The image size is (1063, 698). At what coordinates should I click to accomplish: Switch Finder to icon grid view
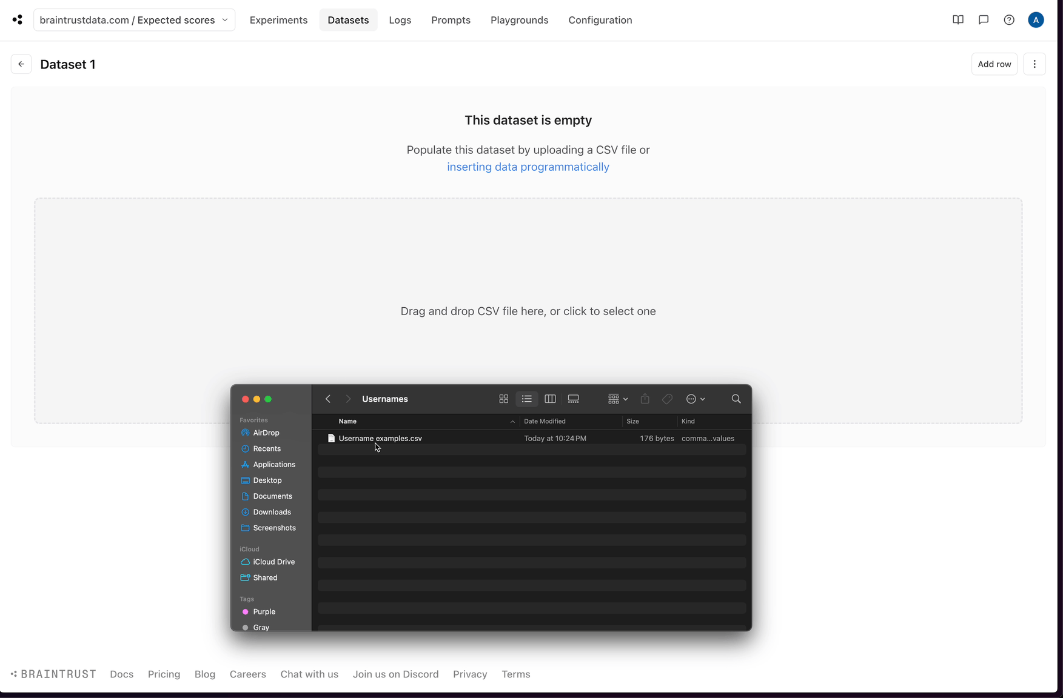point(504,399)
